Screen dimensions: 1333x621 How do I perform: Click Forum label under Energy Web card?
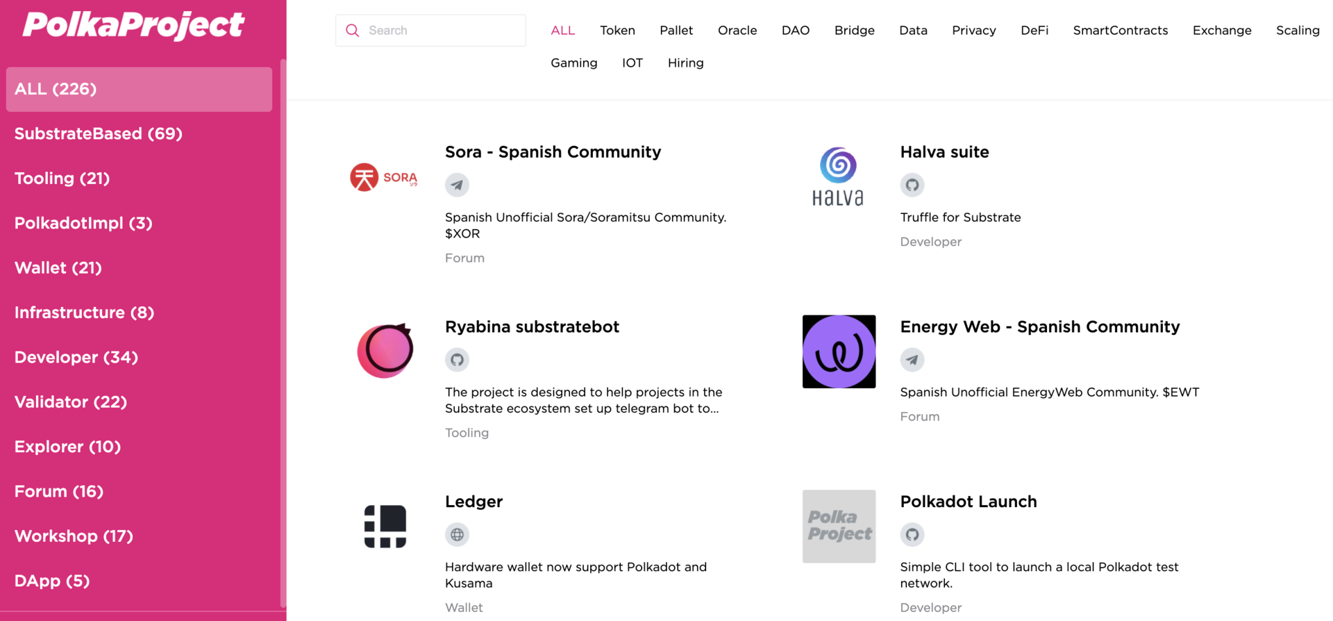pos(919,417)
